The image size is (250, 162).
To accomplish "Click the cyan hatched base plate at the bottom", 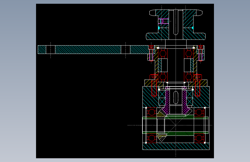I will click(176, 146).
